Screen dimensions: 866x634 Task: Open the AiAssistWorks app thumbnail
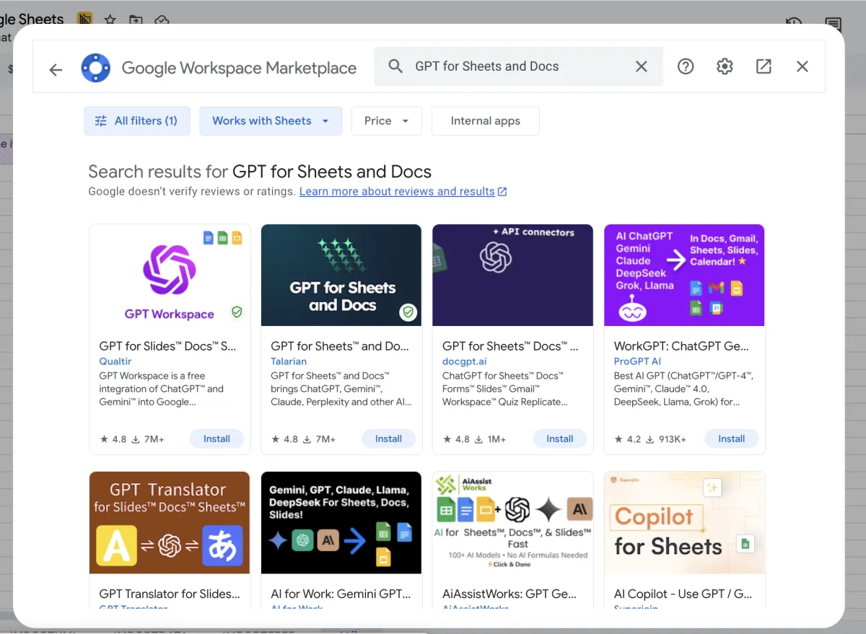[513, 523]
